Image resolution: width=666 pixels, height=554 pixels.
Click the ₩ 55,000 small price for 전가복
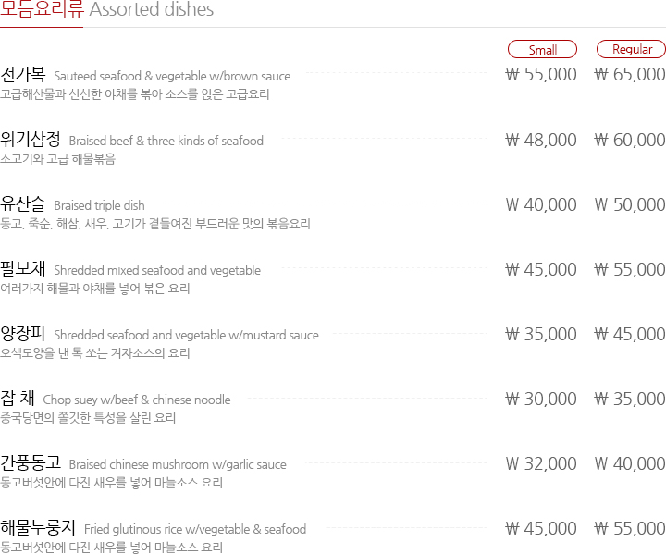tap(541, 74)
